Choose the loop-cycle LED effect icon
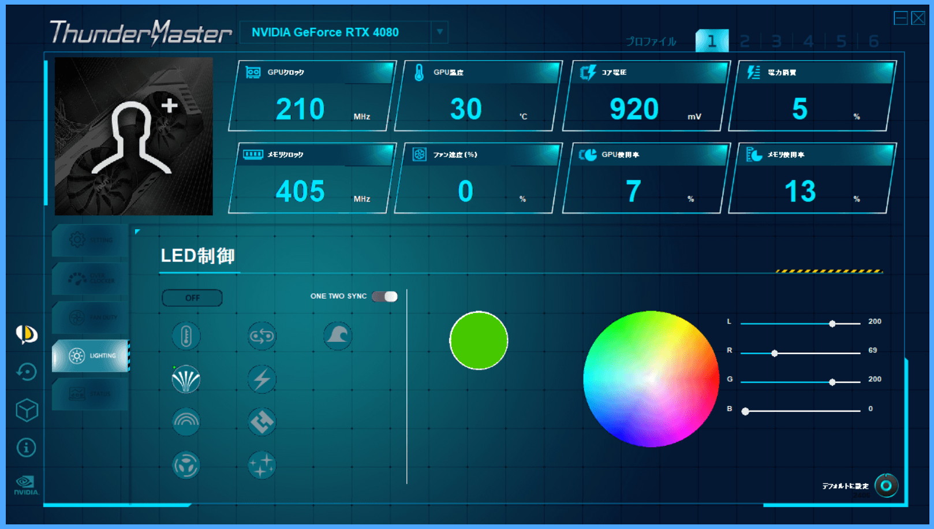 [261, 336]
